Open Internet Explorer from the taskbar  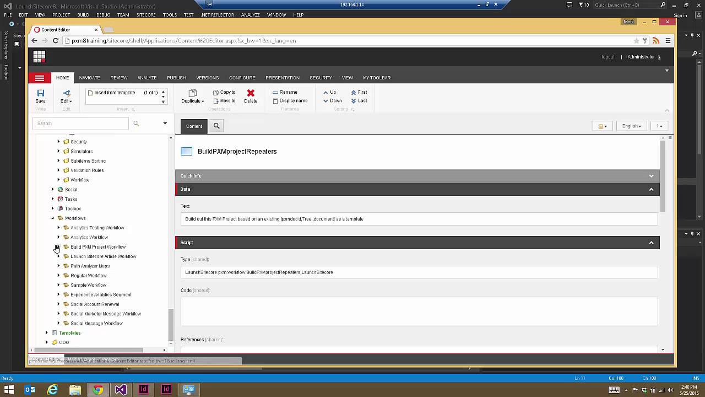tap(52, 390)
